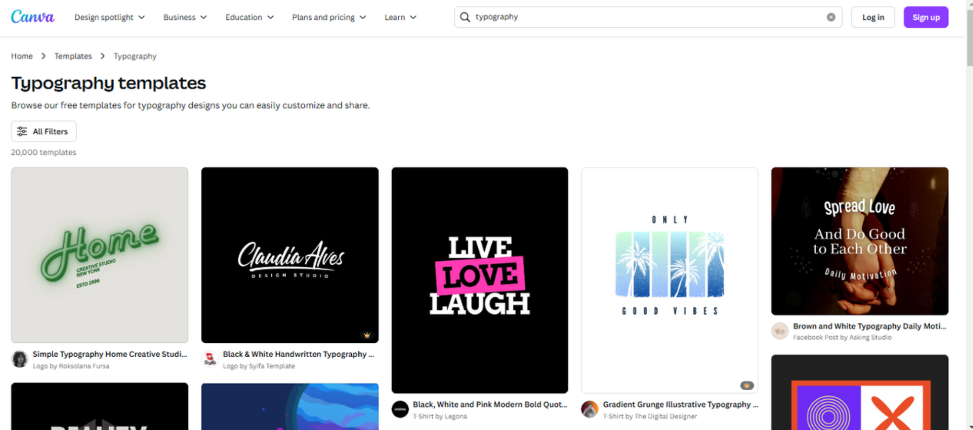Click 'Black, White and Pink Modern Bold Quot...' title
973x430 pixels.
[x=490, y=405]
